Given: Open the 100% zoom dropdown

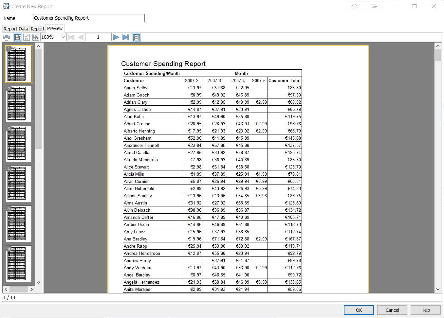Looking at the screenshot, I should pyautogui.click(x=63, y=37).
